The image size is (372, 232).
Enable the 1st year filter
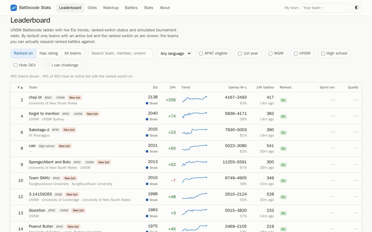(240, 53)
